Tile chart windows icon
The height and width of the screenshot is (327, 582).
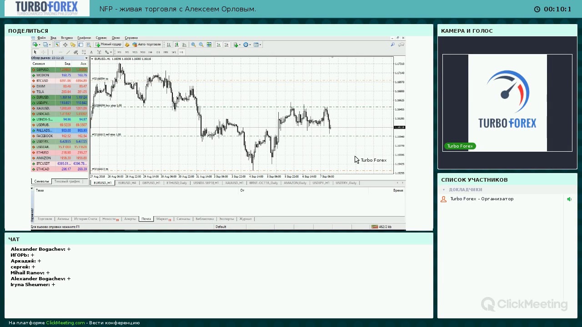(209, 45)
